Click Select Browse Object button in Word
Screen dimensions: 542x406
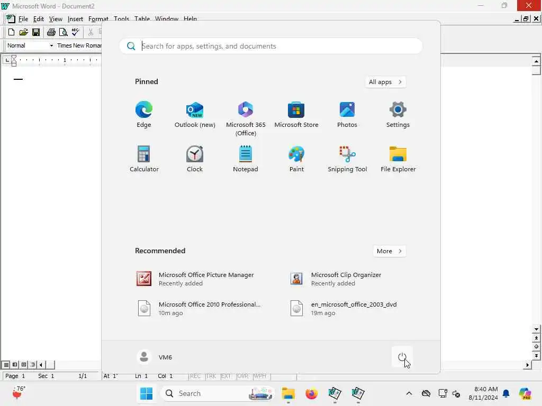pos(536,347)
